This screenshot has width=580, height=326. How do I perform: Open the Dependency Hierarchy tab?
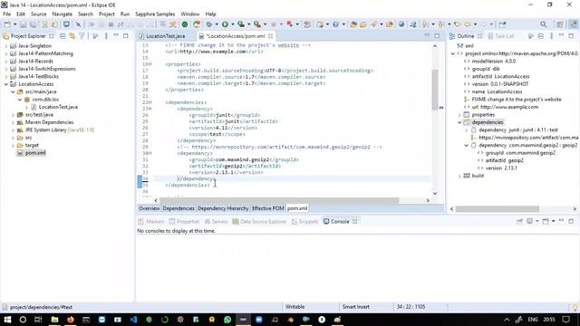click(x=223, y=208)
